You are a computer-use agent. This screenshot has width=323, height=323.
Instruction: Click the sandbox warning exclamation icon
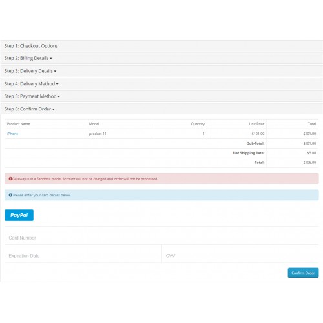(10, 178)
